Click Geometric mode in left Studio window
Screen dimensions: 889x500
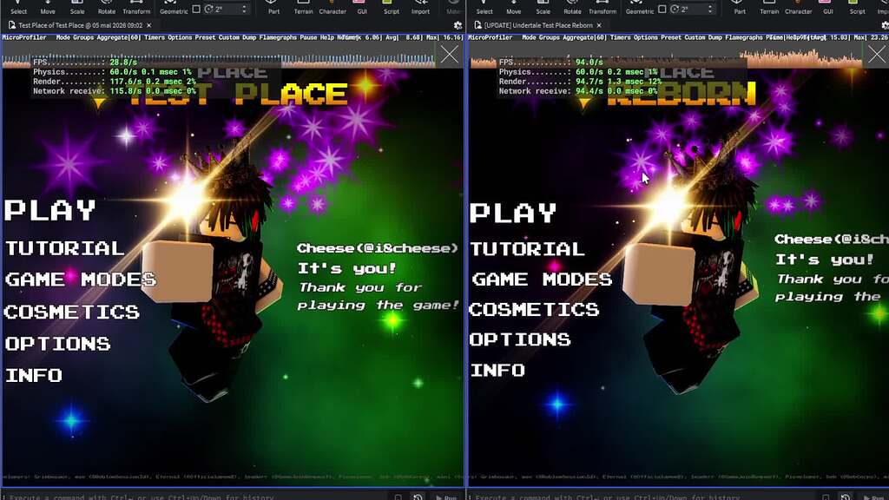coord(174,7)
